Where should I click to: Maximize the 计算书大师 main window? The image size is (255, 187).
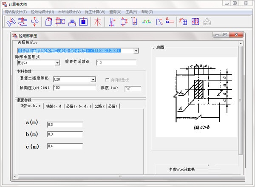pyautogui.click(x=235, y=3)
